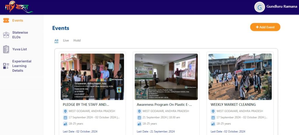This screenshot has width=299, height=135.
Task: Click the user avatar circle with G
Action: 260,7
